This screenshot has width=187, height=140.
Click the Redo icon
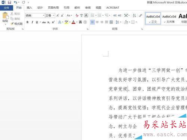pyautogui.click(x=24, y=2)
